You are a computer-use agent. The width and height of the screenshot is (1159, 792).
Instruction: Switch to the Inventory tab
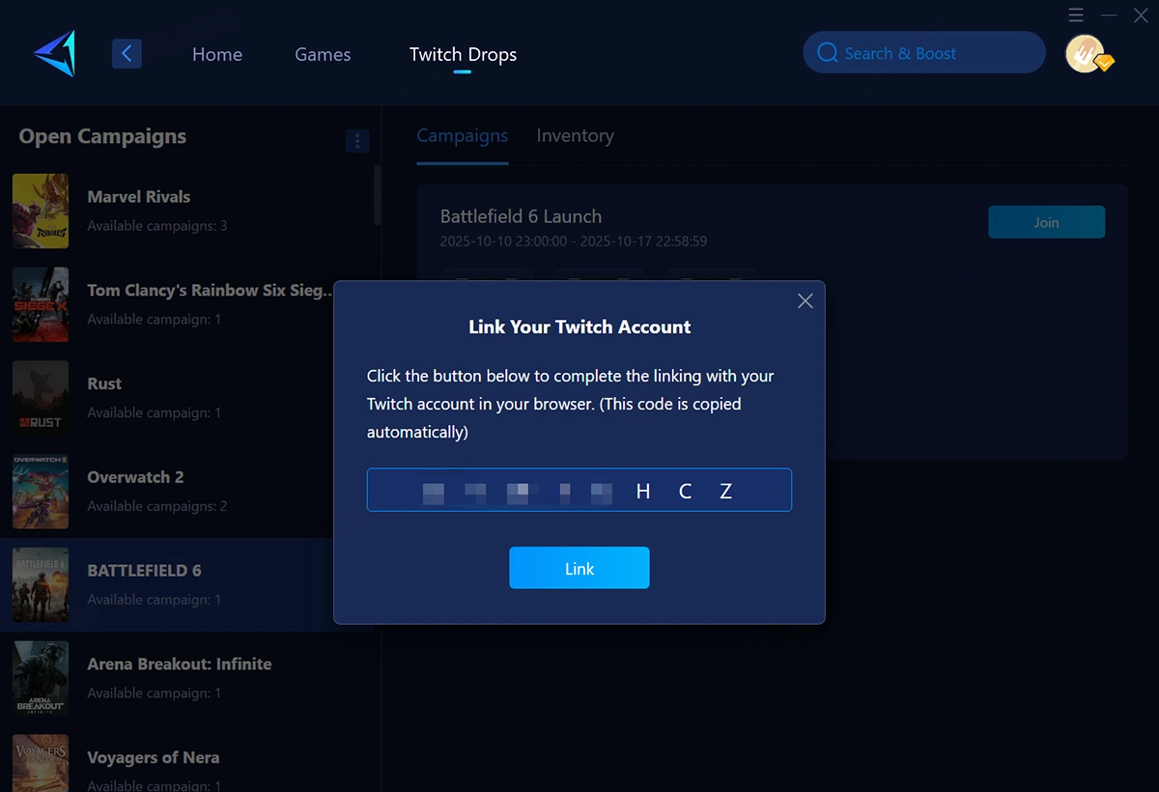[575, 135]
